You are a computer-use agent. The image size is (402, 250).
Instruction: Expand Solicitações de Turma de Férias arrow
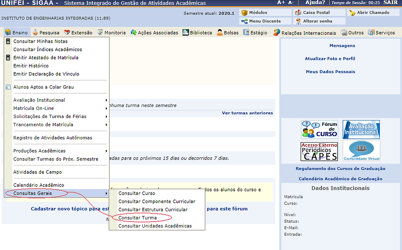(x=106, y=116)
